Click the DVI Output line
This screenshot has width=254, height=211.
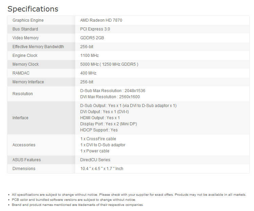pos(105,112)
